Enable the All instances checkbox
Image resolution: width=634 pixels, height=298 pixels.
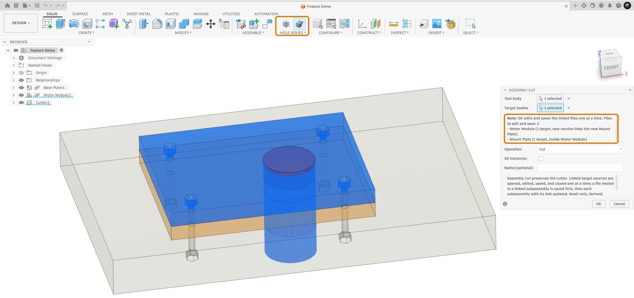pyautogui.click(x=541, y=158)
